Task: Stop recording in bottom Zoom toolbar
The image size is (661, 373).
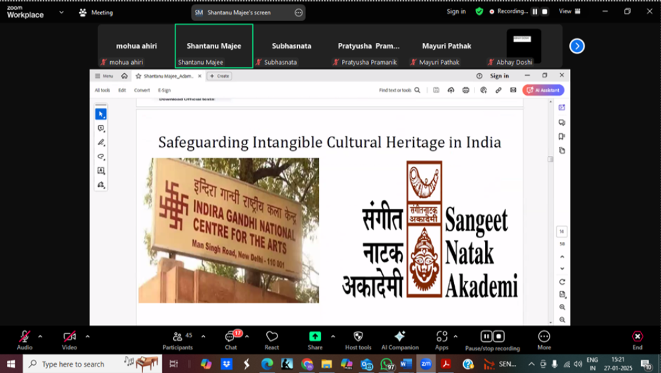Action: point(499,336)
